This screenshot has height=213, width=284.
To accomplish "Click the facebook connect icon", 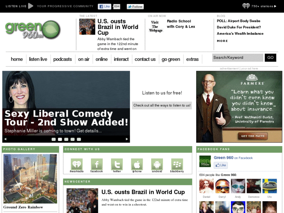I will pyautogui.click(x=97, y=164).
